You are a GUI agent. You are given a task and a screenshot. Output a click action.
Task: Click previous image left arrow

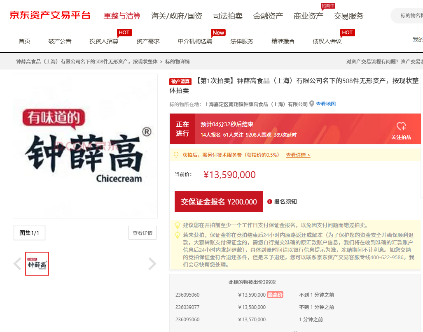(18, 264)
